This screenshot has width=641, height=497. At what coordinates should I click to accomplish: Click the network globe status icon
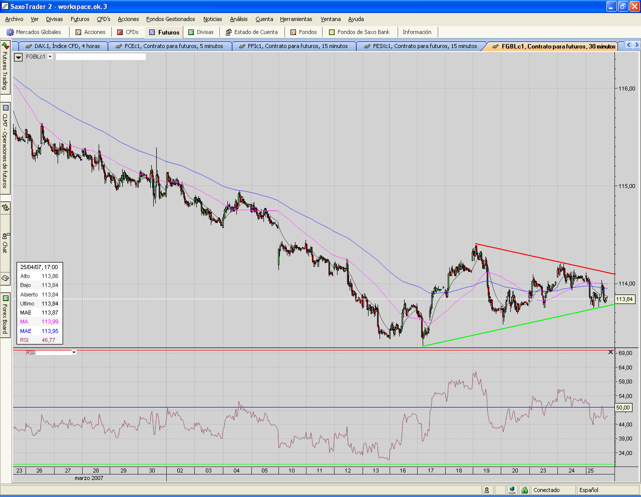[x=511, y=490]
